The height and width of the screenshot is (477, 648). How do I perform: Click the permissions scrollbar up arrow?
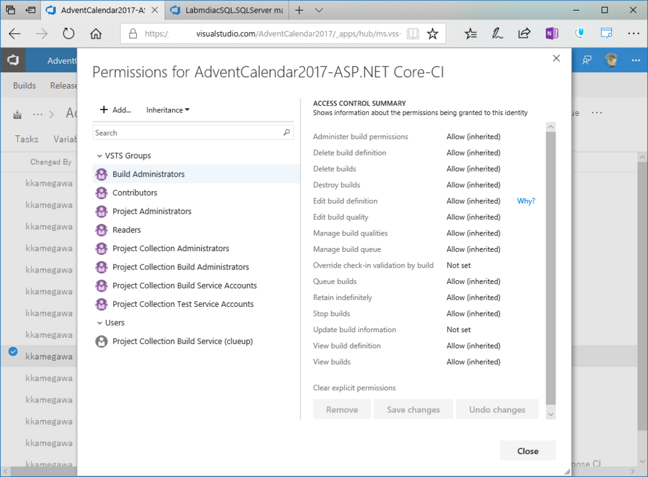551,127
